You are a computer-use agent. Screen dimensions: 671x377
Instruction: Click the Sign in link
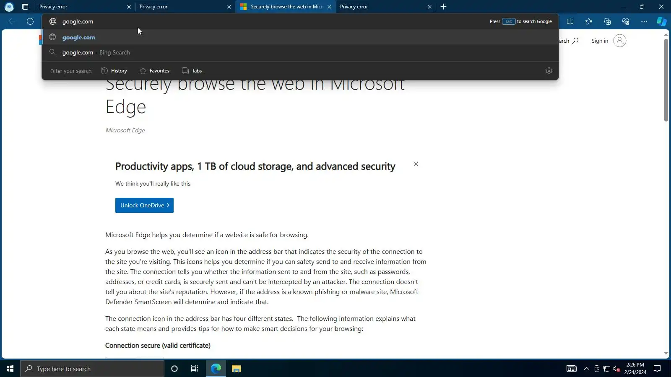[600, 41]
